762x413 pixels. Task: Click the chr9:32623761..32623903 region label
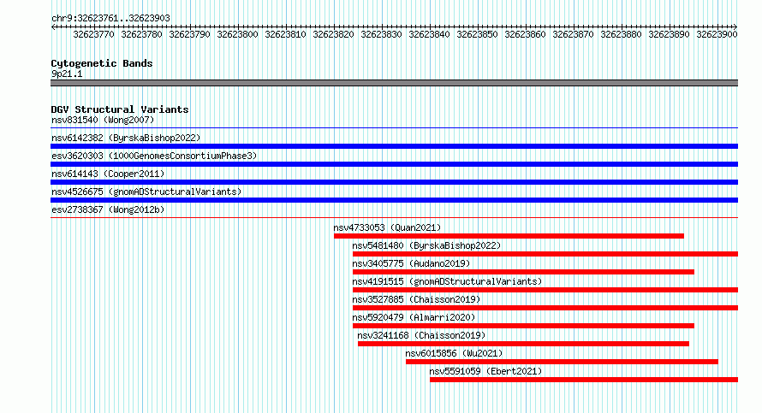click(x=110, y=18)
